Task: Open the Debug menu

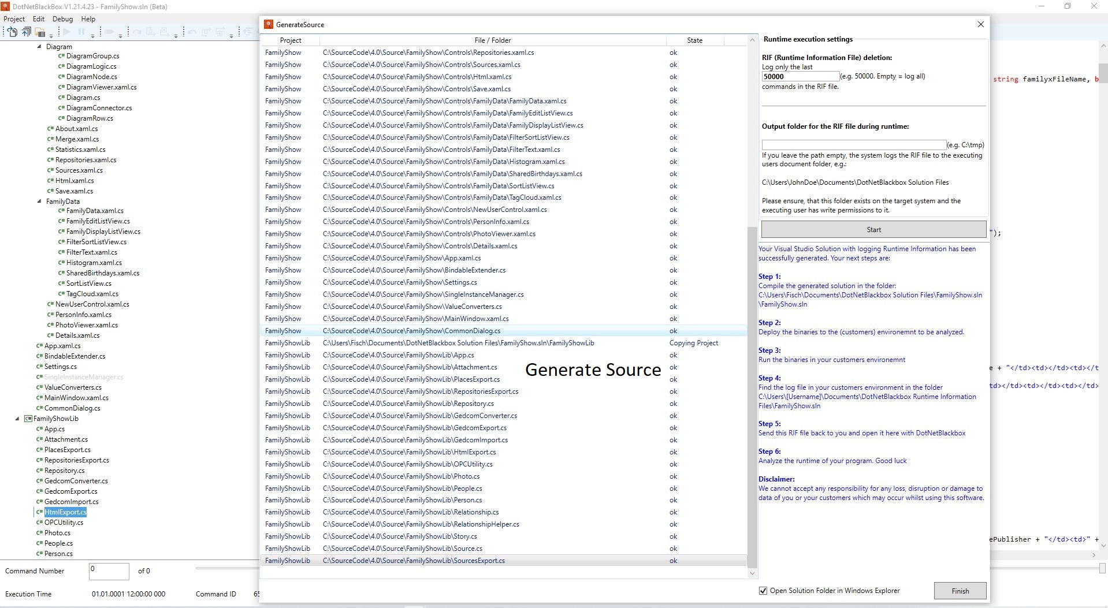Action: point(62,19)
